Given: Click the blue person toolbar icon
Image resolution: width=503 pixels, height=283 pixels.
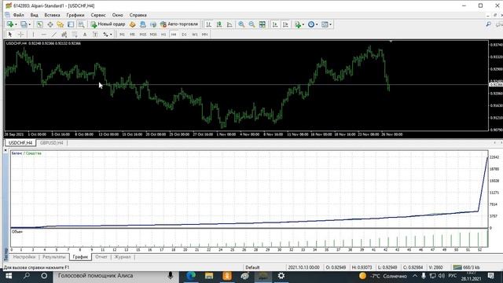Looking at the screenshot, I should [x=143, y=24].
